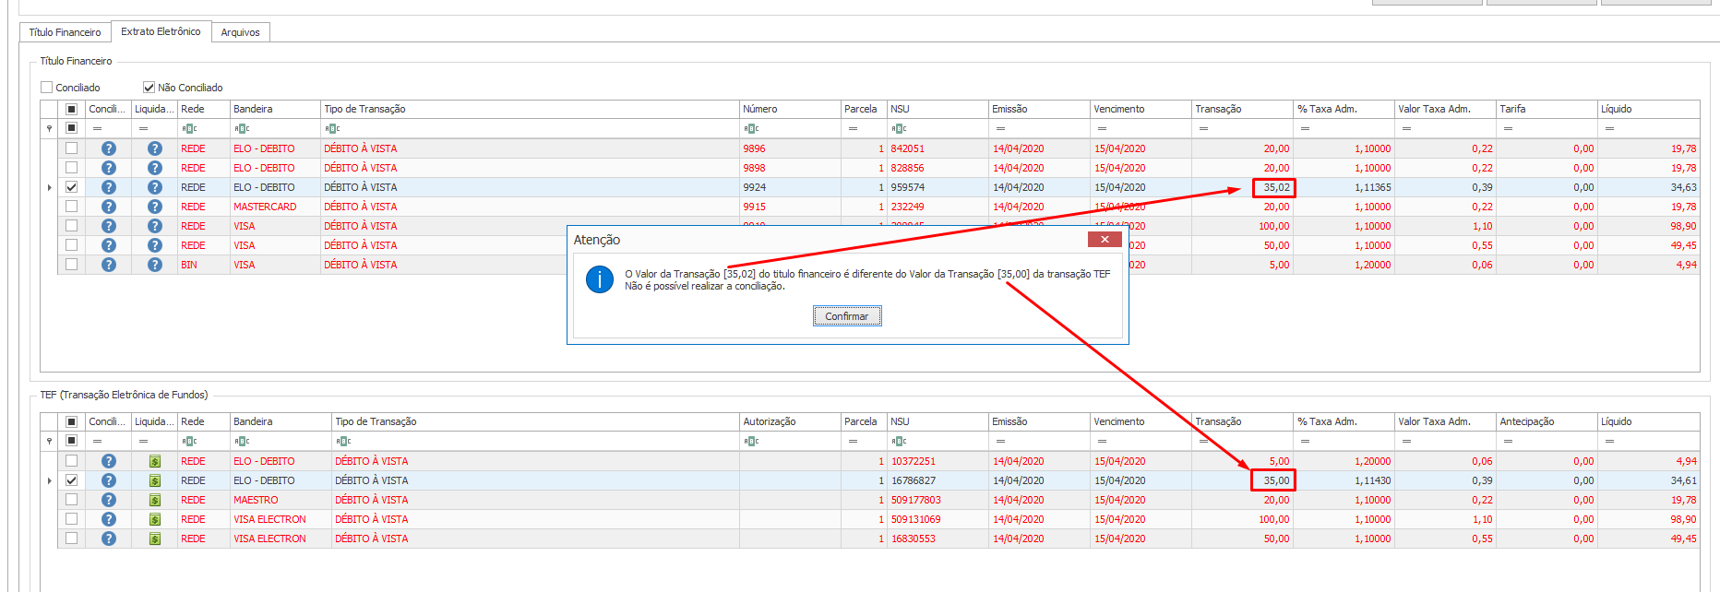The width and height of the screenshot is (1720, 592).
Task: Open equals filter operator under TEF Emissão column
Action: pyautogui.click(x=1000, y=442)
